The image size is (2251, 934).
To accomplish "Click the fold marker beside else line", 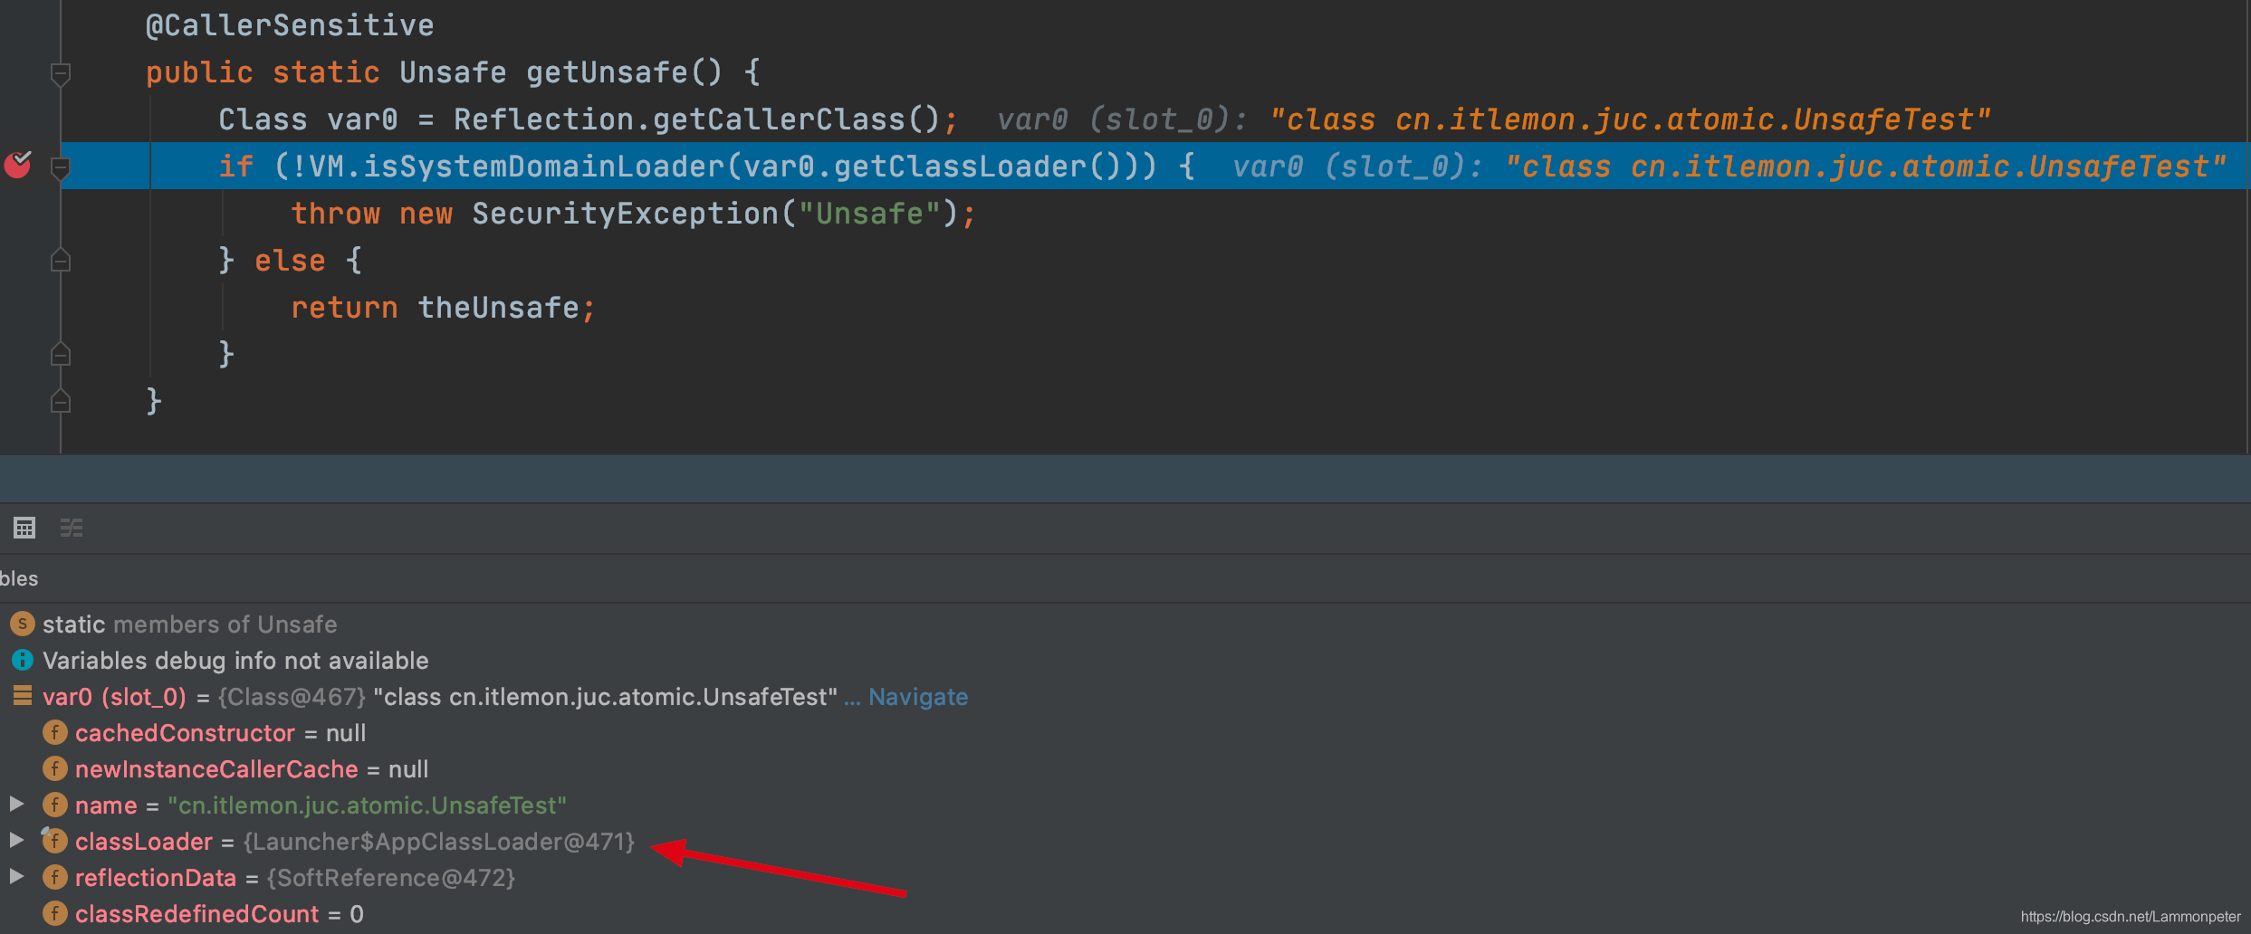I will (61, 261).
